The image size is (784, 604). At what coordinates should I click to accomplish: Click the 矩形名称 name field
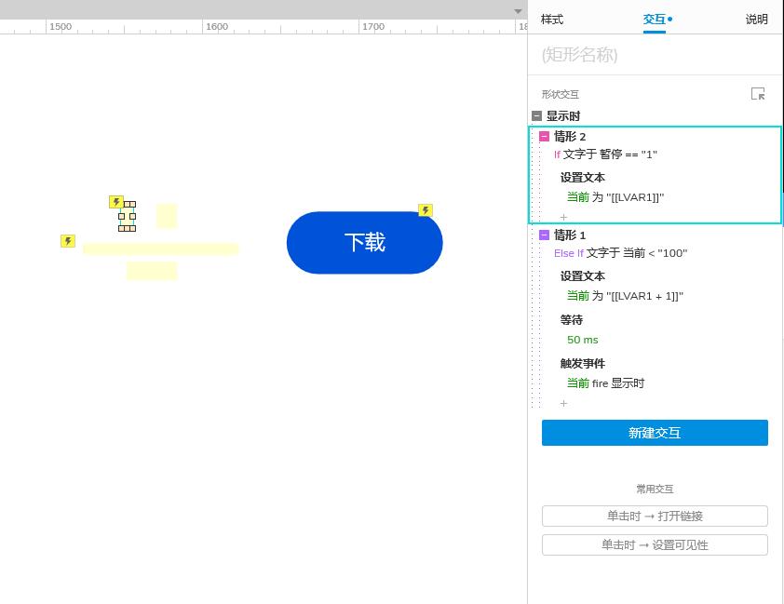(x=655, y=55)
